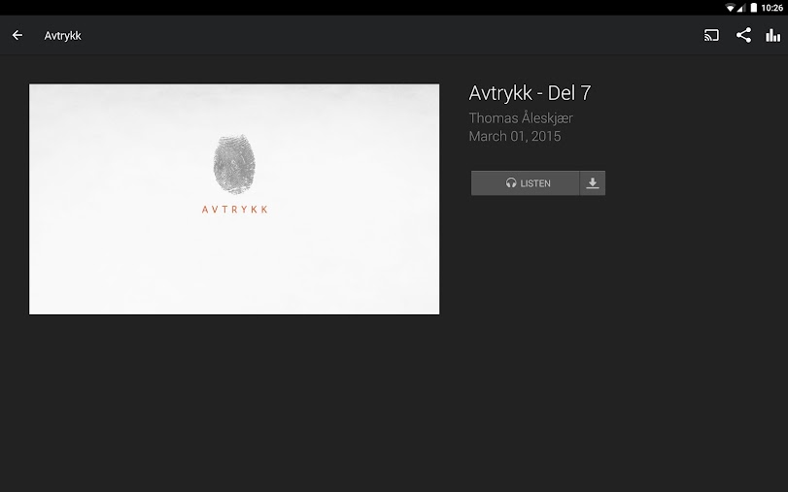Image resolution: width=788 pixels, height=492 pixels.
Task: Tap speaker name Thomas Åleskjær
Action: coord(521,118)
